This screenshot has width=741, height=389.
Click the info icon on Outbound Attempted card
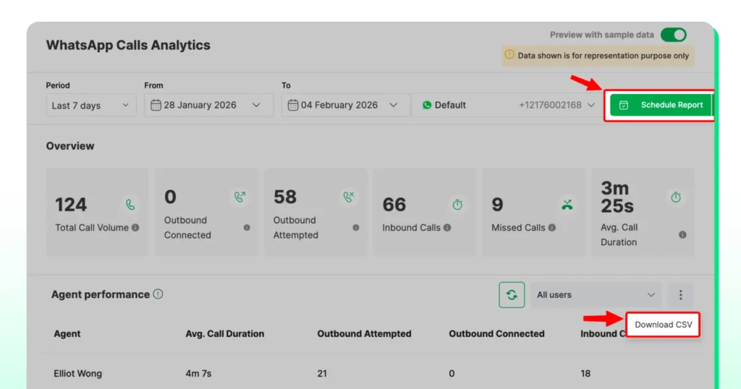356,228
